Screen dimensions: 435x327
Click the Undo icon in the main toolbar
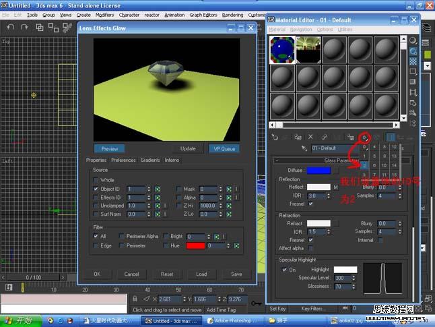(x=10, y=27)
